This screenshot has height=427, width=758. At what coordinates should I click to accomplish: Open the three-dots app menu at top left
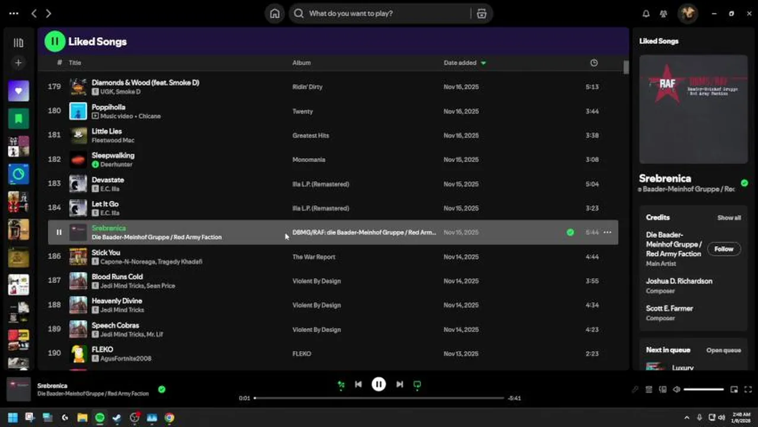pyautogui.click(x=14, y=13)
